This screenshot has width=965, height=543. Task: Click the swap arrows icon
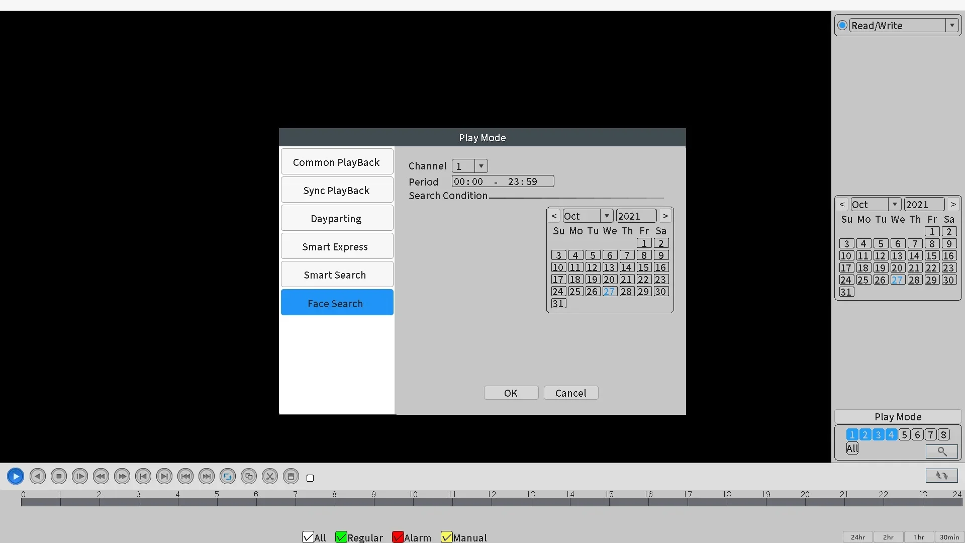[x=941, y=475]
